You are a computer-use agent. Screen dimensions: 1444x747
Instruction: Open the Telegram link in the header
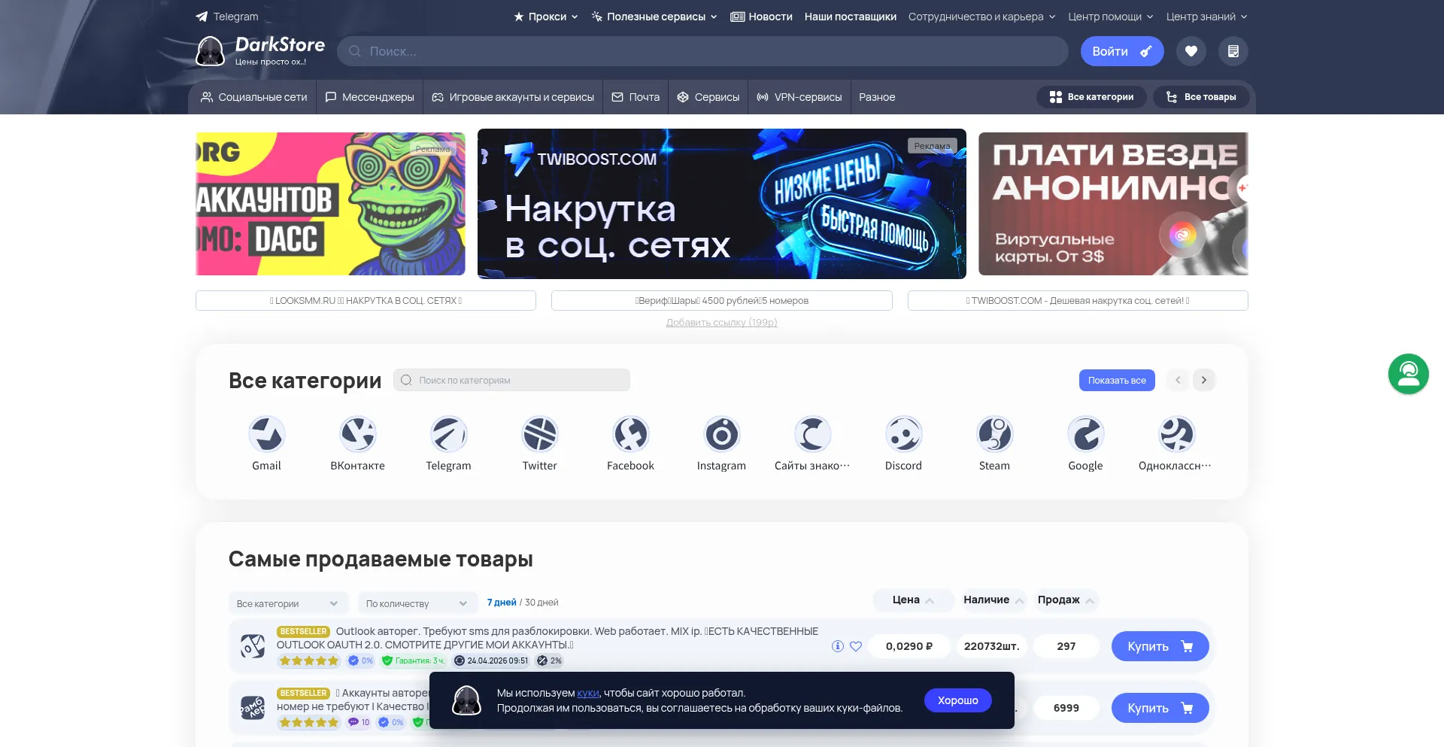click(x=227, y=17)
